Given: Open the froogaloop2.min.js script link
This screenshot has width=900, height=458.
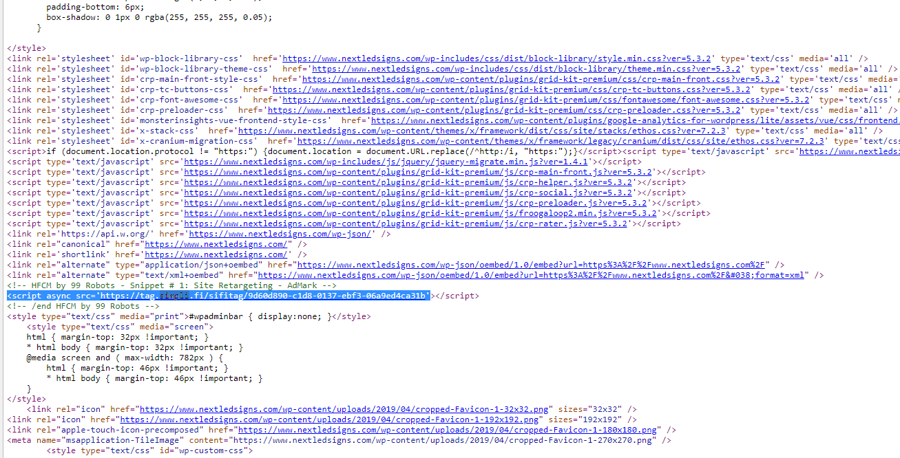Looking at the screenshot, I should coord(421,213).
